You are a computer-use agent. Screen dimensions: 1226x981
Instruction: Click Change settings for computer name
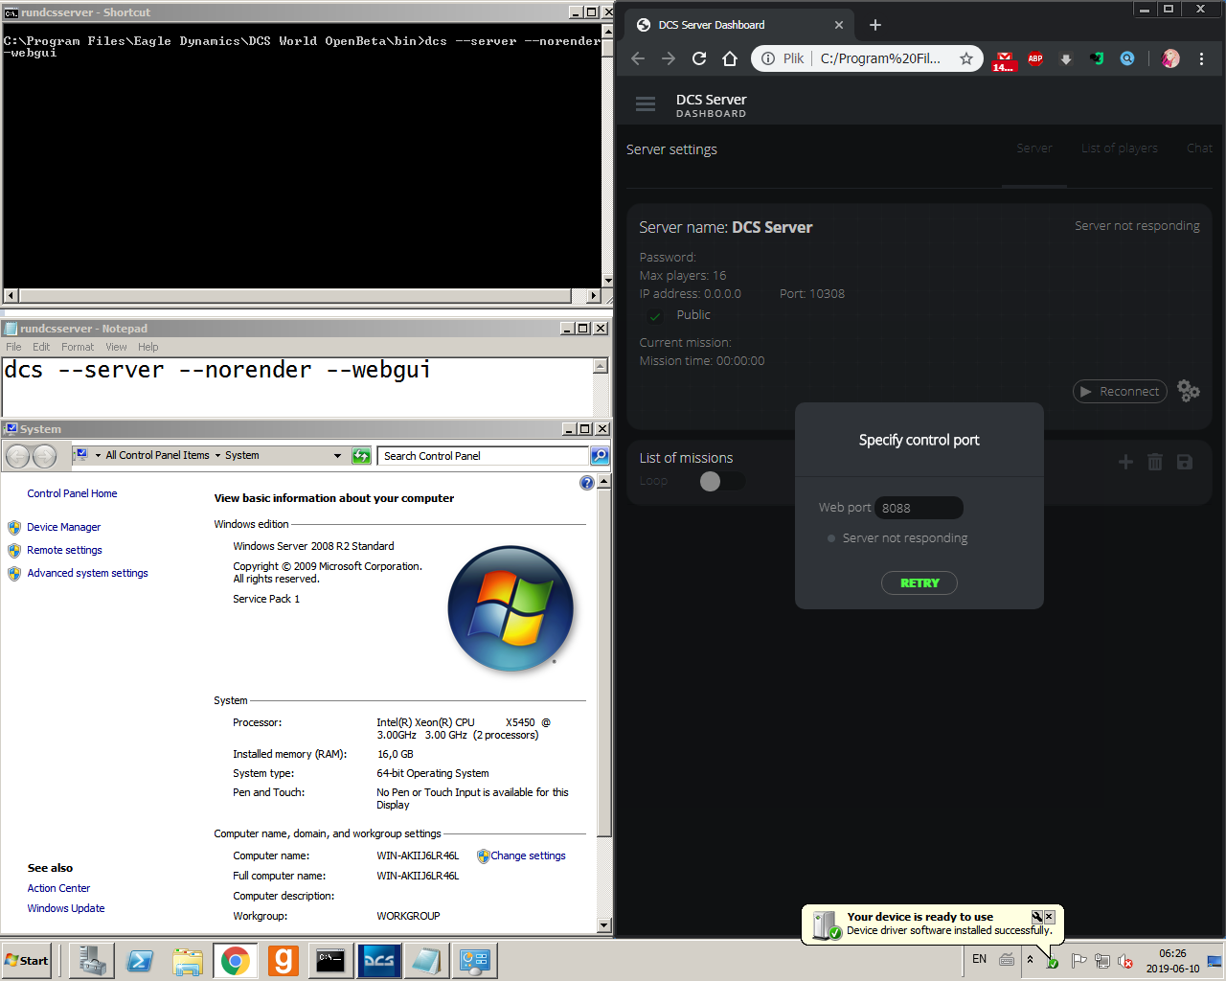click(x=528, y=856)
